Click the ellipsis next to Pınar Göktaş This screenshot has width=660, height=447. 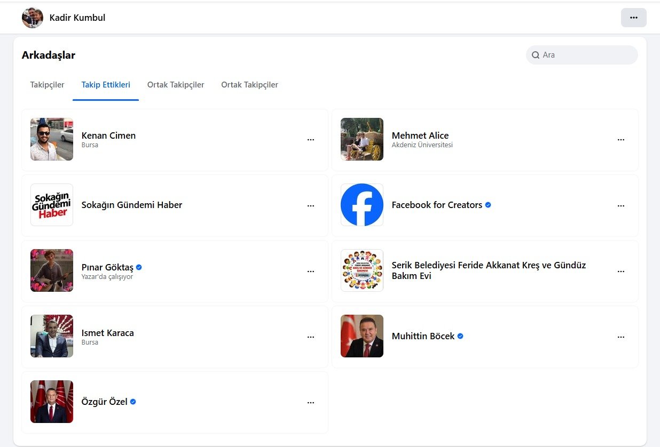311,271
